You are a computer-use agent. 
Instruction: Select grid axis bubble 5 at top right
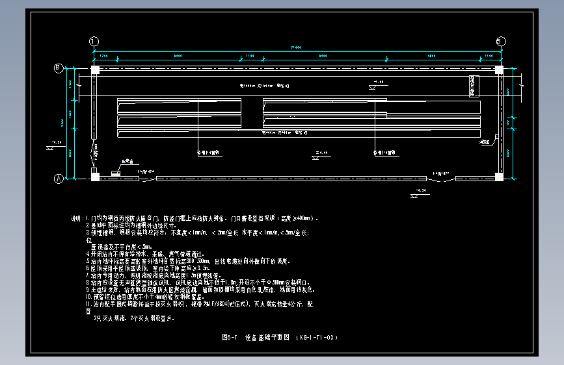501,42
